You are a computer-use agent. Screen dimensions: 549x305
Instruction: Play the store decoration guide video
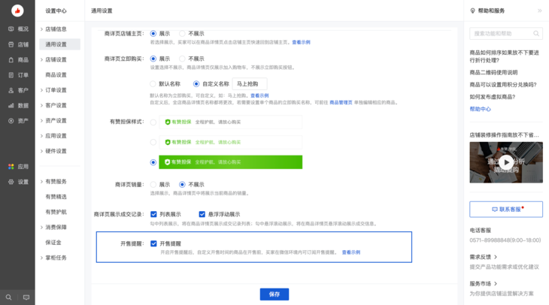click(506, 162)
